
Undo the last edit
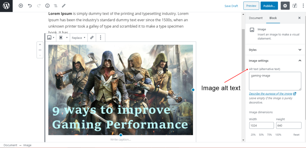pyautogui.click(x=30, y=6)
